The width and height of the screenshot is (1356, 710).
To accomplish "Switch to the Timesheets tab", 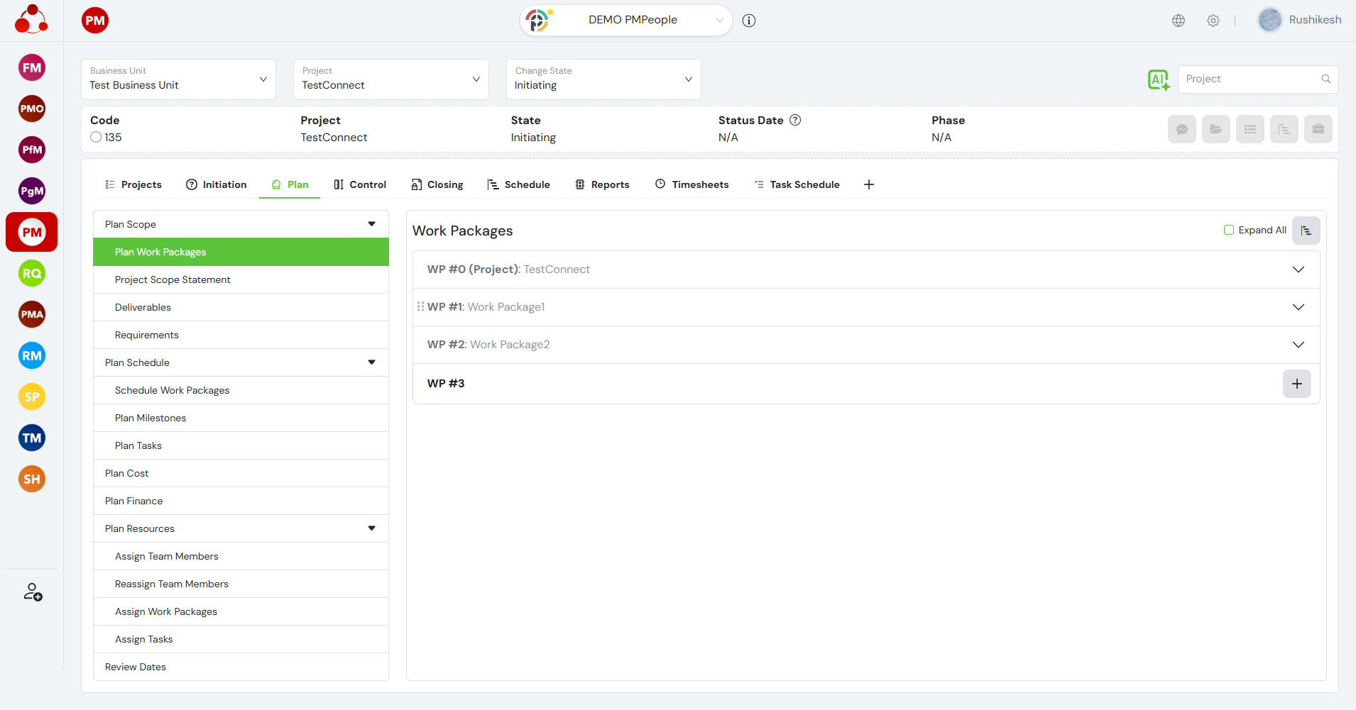I will click(691, 184).
